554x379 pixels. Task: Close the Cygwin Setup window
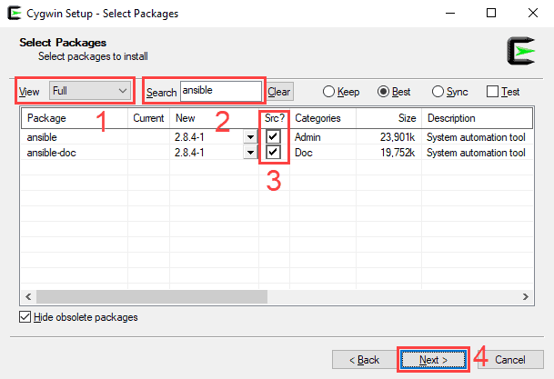point(533,13)
